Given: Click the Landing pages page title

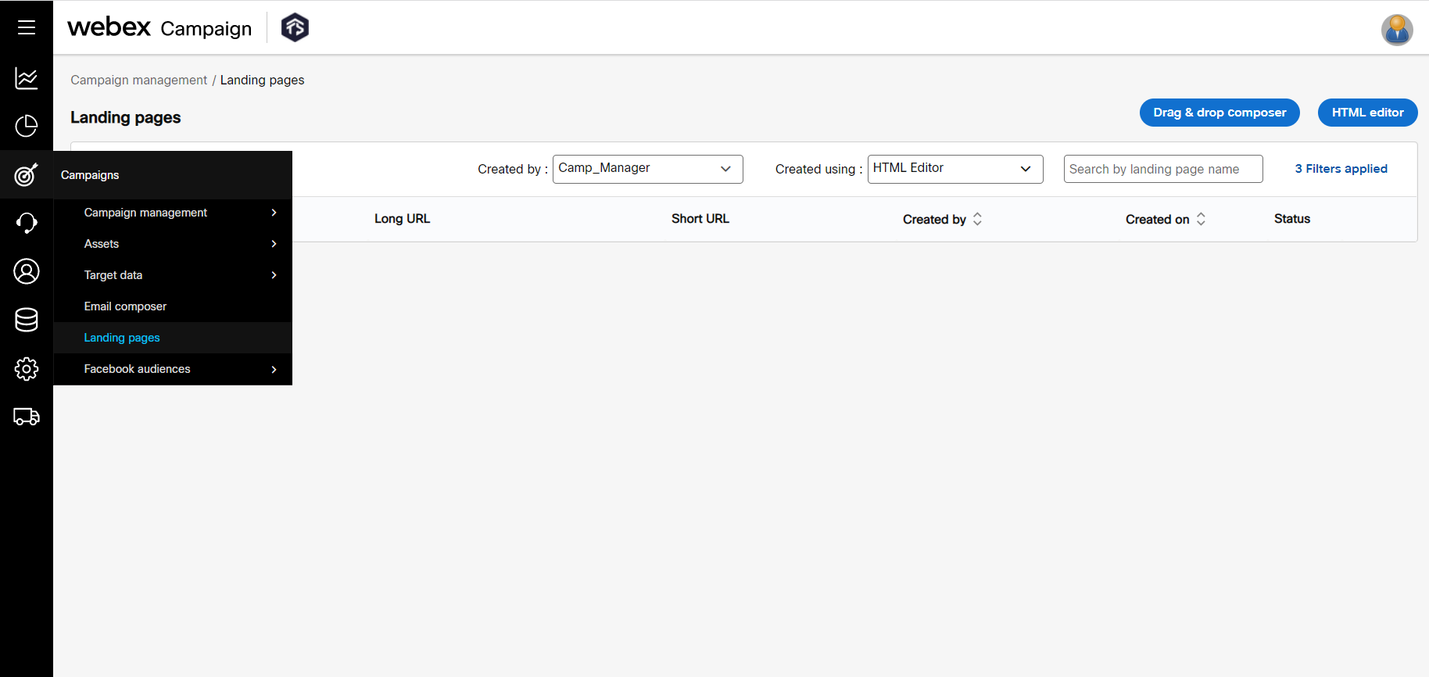Looking at the screenshot, I should coord(126,117).
